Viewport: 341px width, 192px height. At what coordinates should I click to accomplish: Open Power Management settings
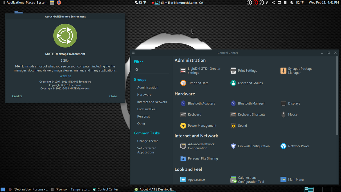pos(198,126)
